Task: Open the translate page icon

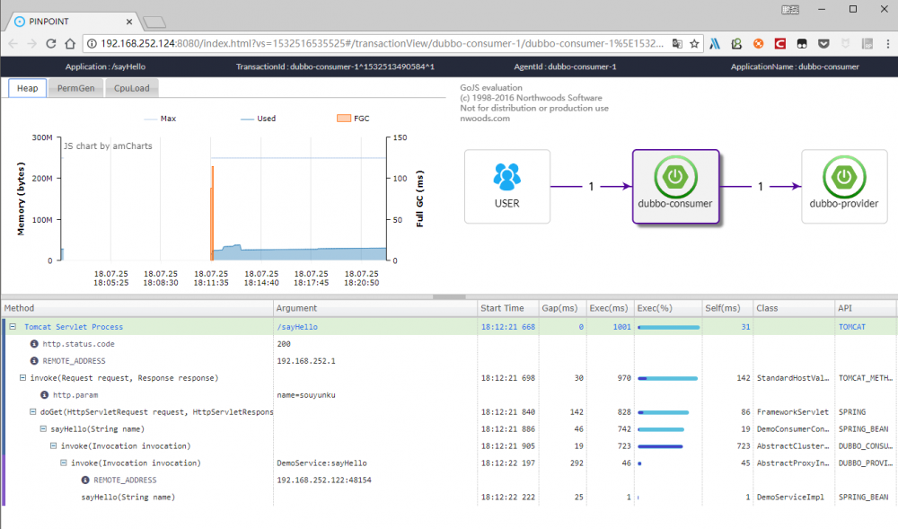Action: pos(677,43)
